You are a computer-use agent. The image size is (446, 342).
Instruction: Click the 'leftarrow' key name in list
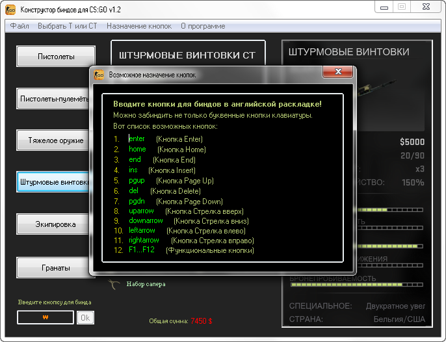click(x=142, y=230)
